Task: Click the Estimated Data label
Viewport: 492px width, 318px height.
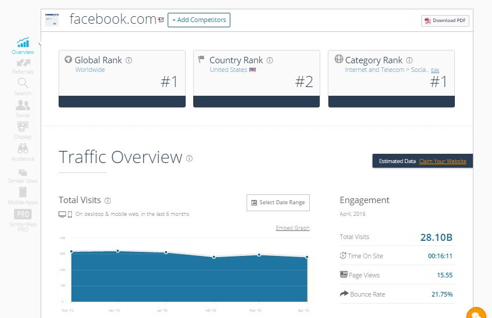Action: 397,161
